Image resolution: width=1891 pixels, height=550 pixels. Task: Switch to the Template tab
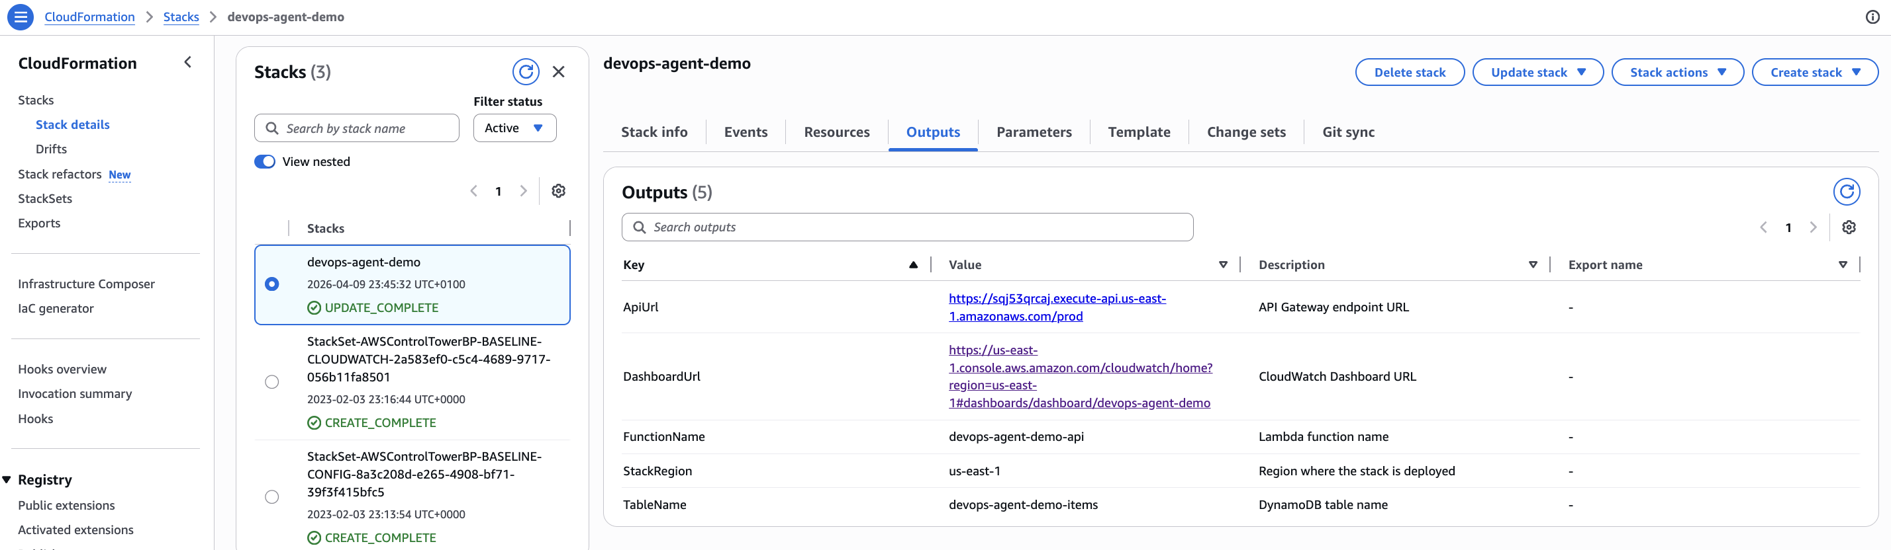coord(1139,132)
